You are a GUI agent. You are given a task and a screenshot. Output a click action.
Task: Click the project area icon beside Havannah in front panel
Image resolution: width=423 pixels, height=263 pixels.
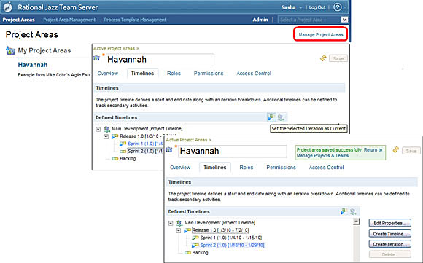[169, 149]
